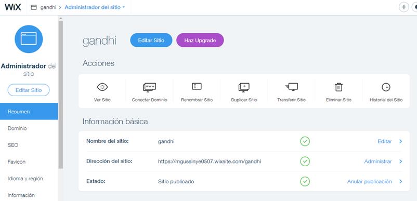Click the Renombrar Sitio label
The image size is (417, 201).
click(x=197, y=100)
